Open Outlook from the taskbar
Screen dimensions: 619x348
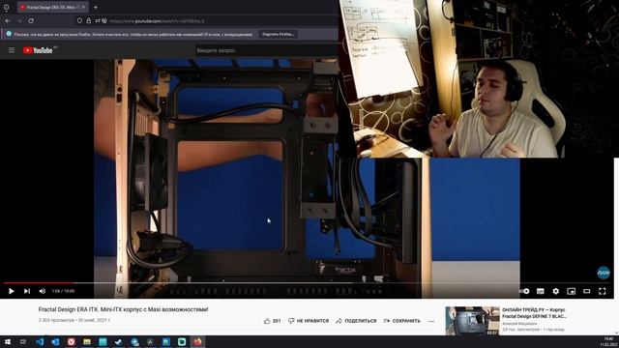(55, 341)
